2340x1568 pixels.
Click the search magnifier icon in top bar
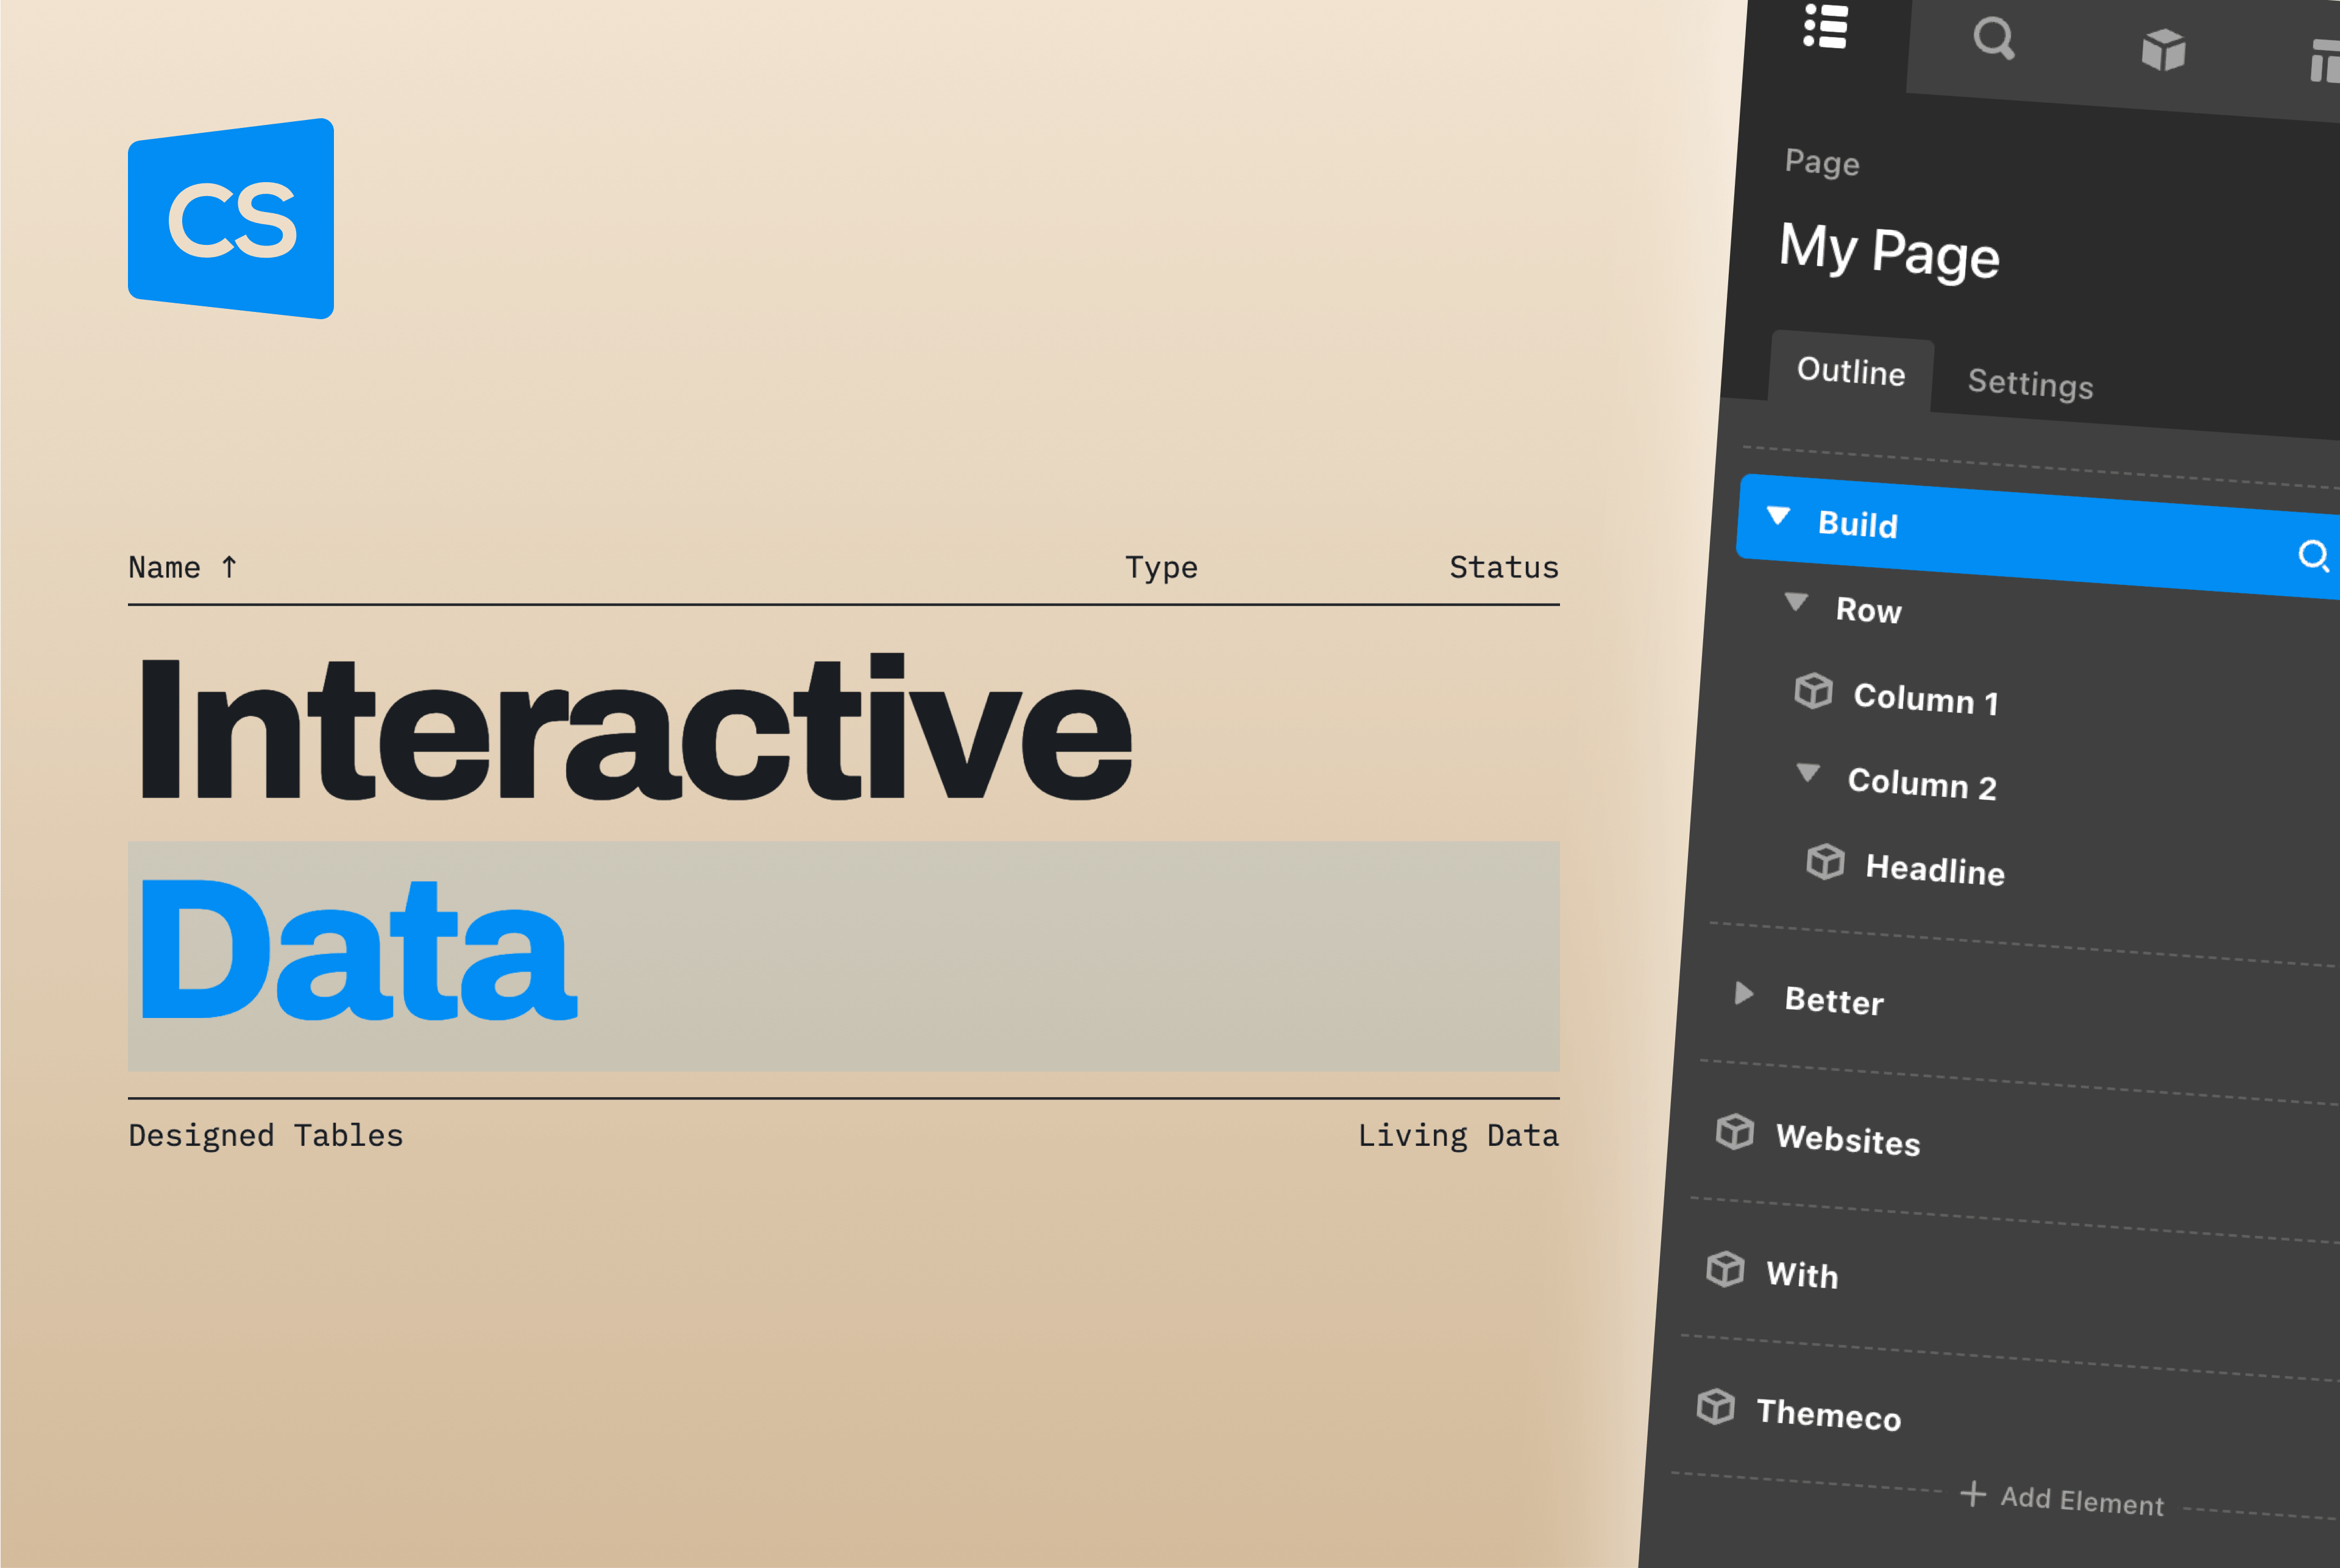pyautogui.click(x=1994, y=39)
